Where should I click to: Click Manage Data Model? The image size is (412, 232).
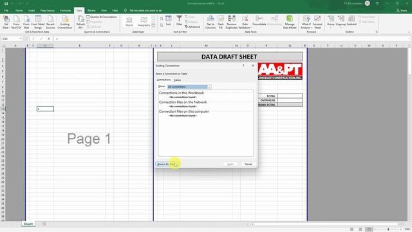[290, 22]
